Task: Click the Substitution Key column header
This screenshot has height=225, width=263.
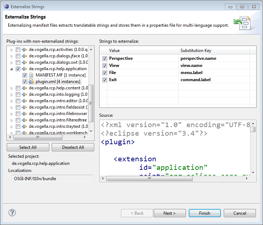Action: coord(214,51)
